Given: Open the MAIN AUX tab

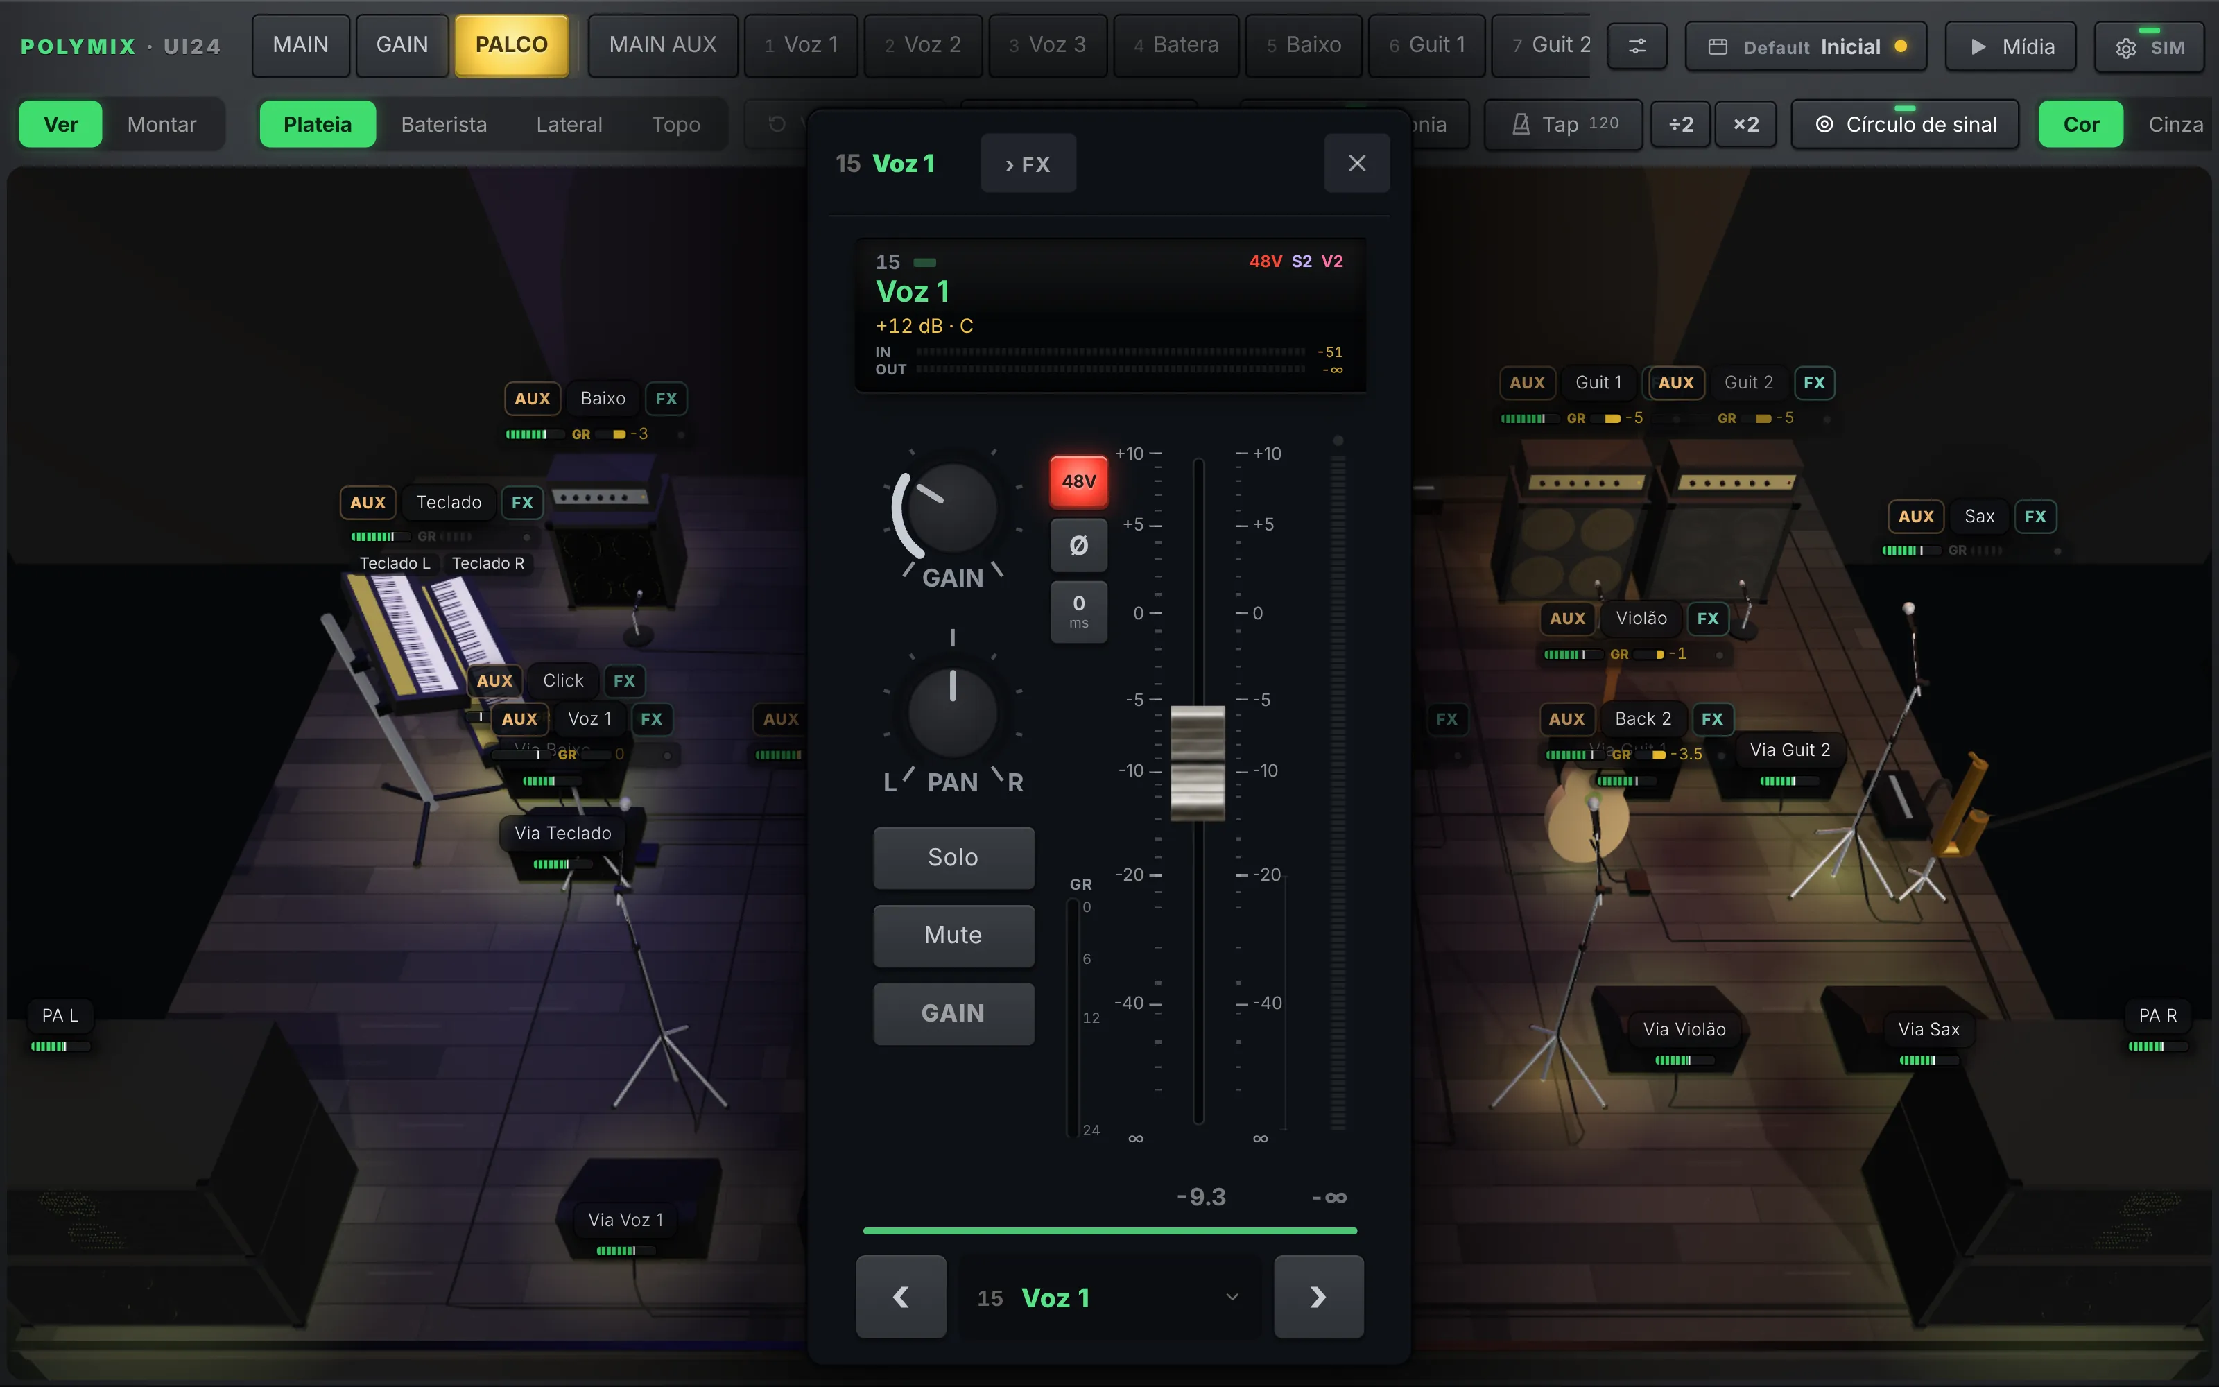Looking at the screenshot, I should tap(663, 45).
